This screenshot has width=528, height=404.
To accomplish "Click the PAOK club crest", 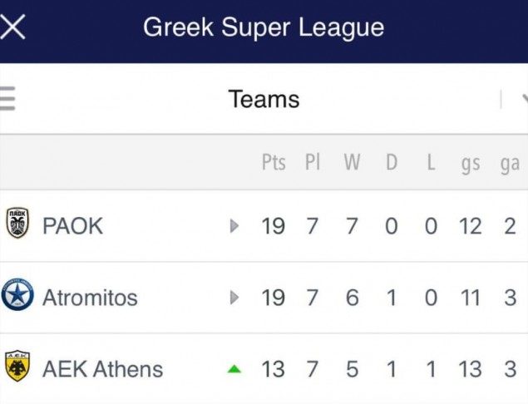I will pyautogui.click(x=17, y=224).
